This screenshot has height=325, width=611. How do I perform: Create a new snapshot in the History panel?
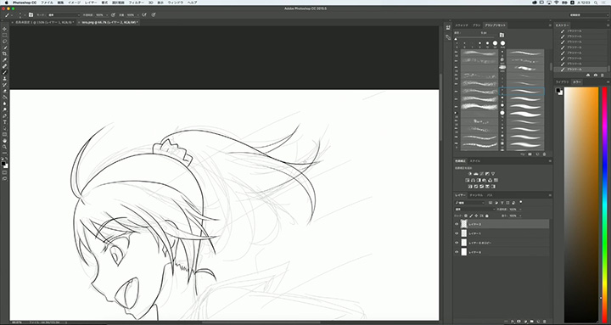coord(596,75)
